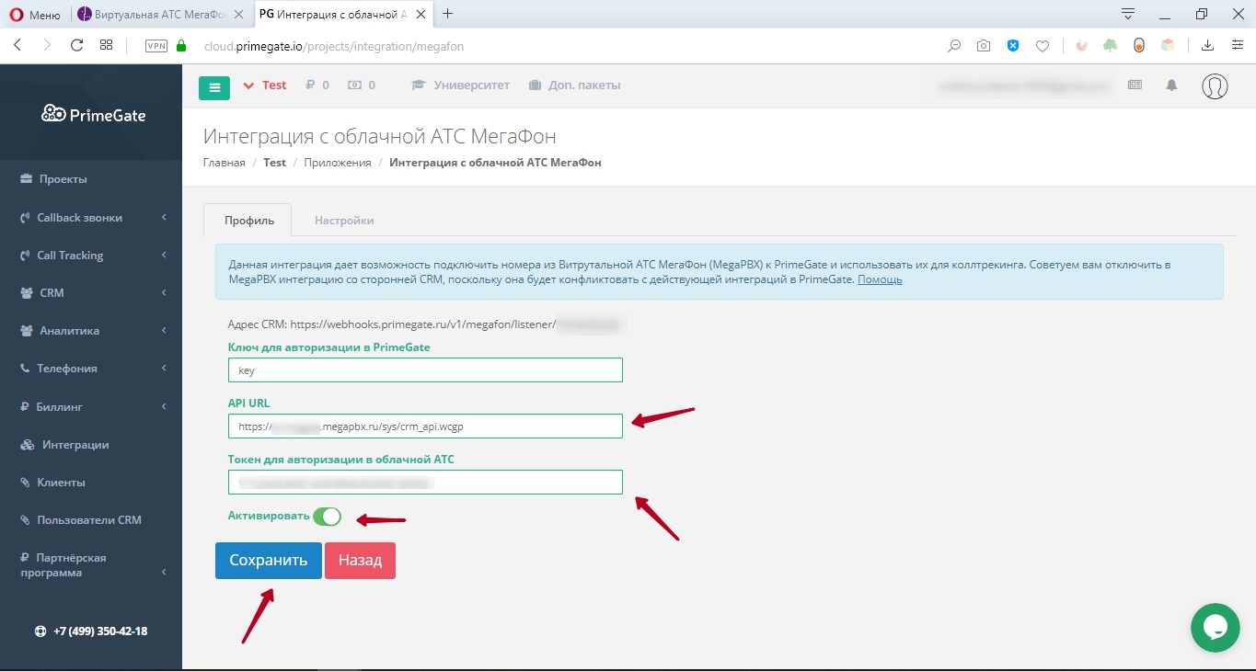
Task: Expand the Партнёрская программа section
Action: click(91, 565)
